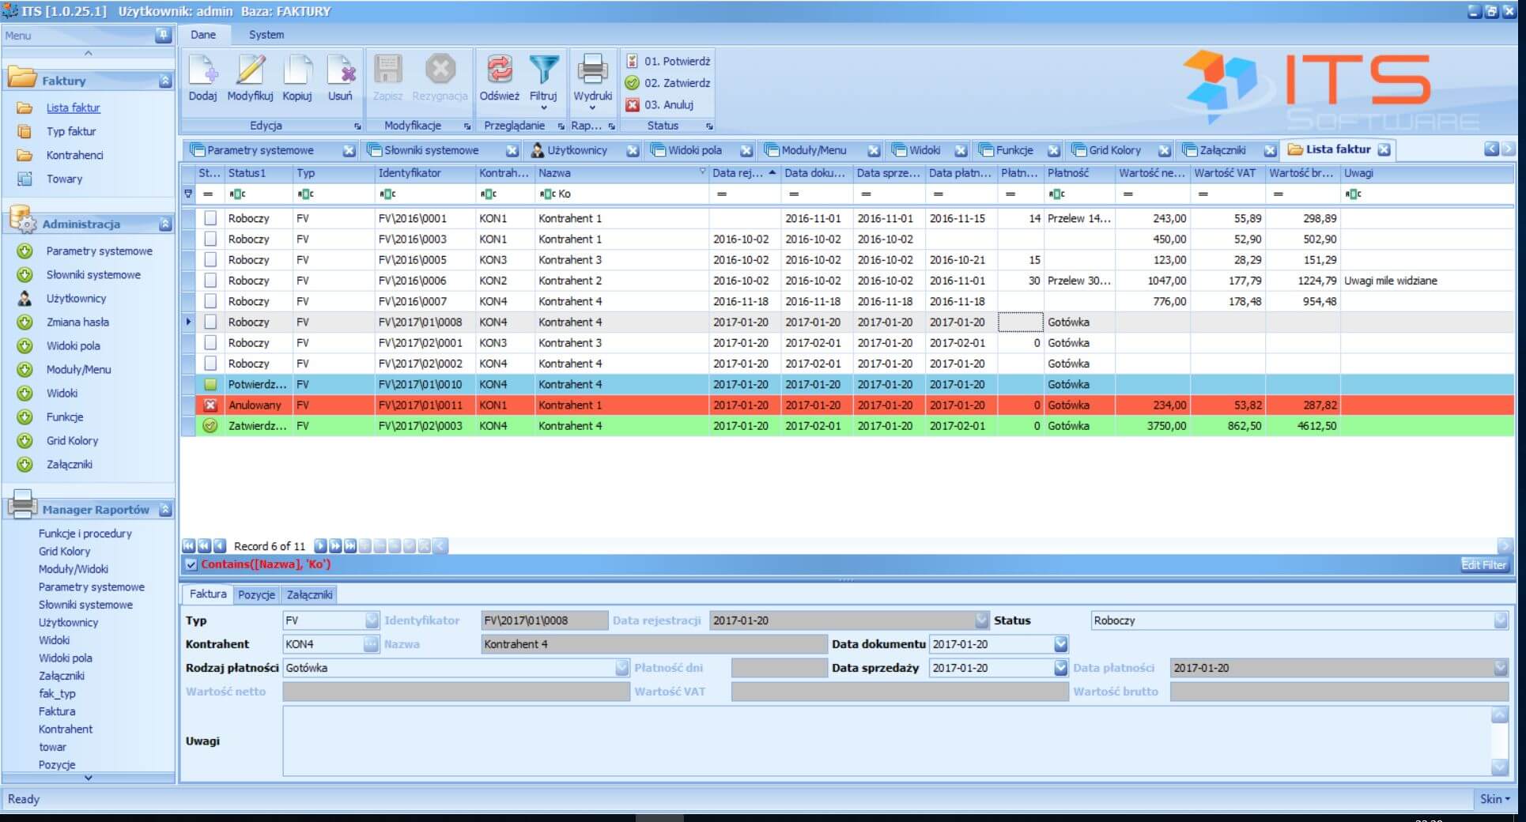
Task: Open the Lista faktur link in sidebar
Action: (x=73, y=107)
